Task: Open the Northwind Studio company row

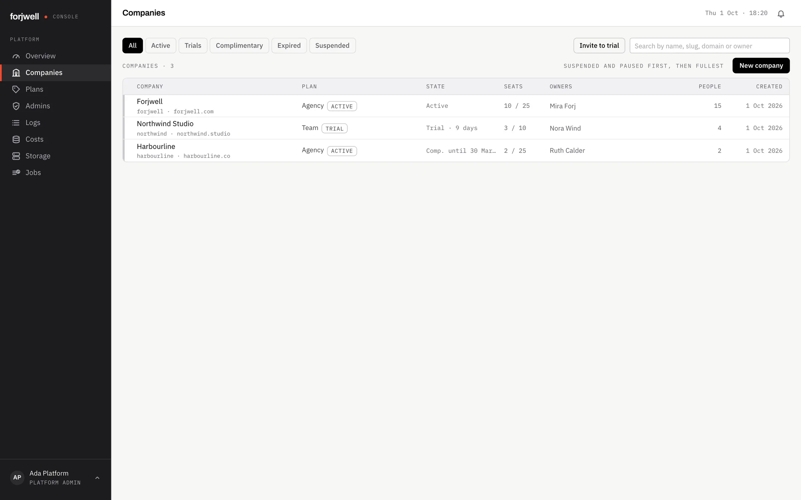Action: point(456,128)
